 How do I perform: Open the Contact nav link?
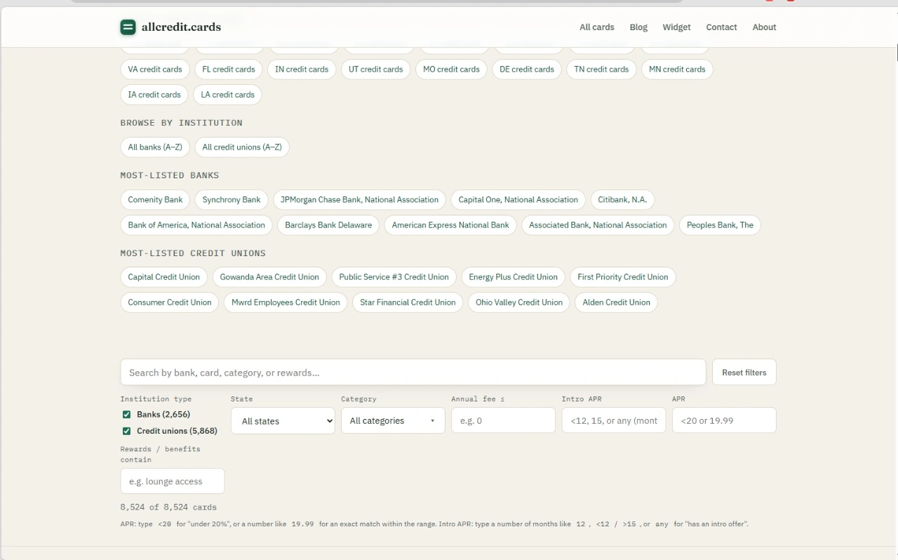(x=721, y=27)
